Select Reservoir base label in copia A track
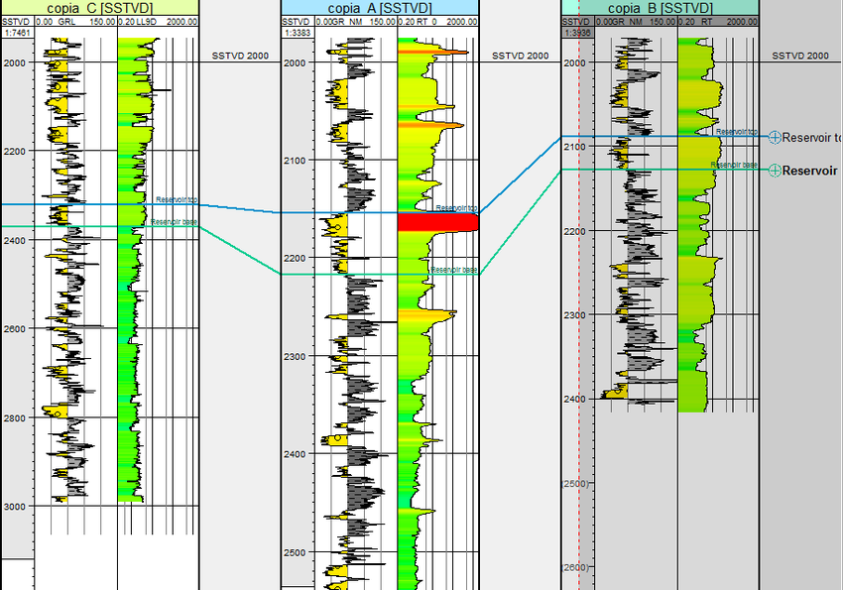Image resolution: width=843 pixels, height=590 pixels. [x=453, y=270]
